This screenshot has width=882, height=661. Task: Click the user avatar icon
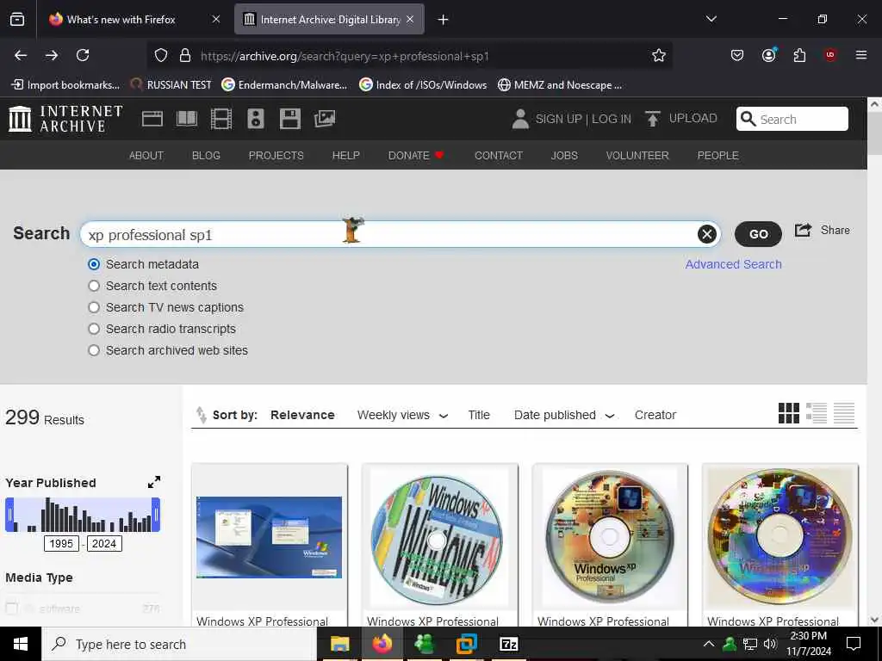click(x=520, y=119)
